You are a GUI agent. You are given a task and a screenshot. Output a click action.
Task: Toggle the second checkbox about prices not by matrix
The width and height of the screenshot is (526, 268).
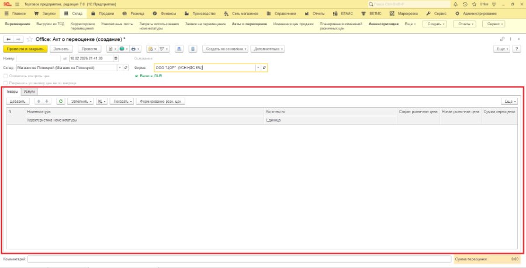coord(5,83)
